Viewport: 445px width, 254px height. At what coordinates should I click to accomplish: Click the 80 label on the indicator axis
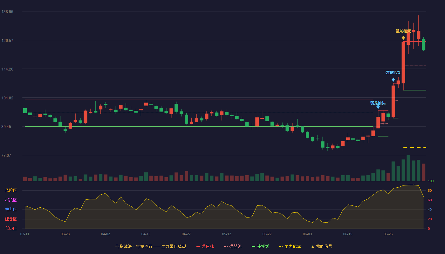pyautogui.click(x=430, y=191)
